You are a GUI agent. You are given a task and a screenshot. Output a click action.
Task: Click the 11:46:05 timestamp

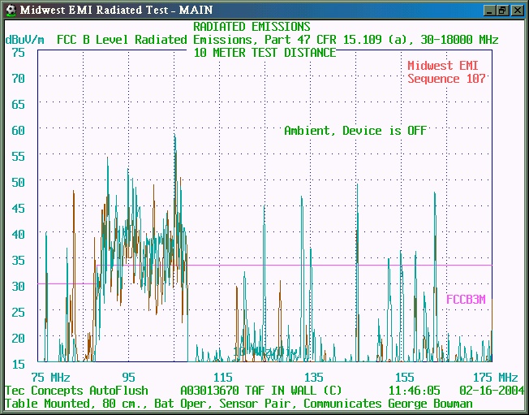414,391
